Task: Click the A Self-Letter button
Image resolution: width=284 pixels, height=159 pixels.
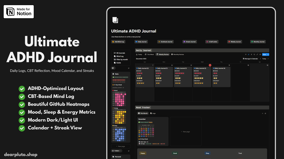Action: pyautogui.click(x=212, y=42)
